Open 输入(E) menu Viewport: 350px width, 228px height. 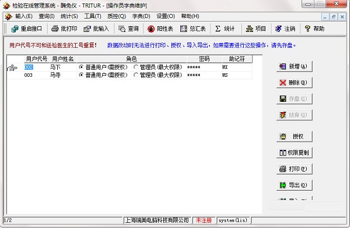coord(24,16)
